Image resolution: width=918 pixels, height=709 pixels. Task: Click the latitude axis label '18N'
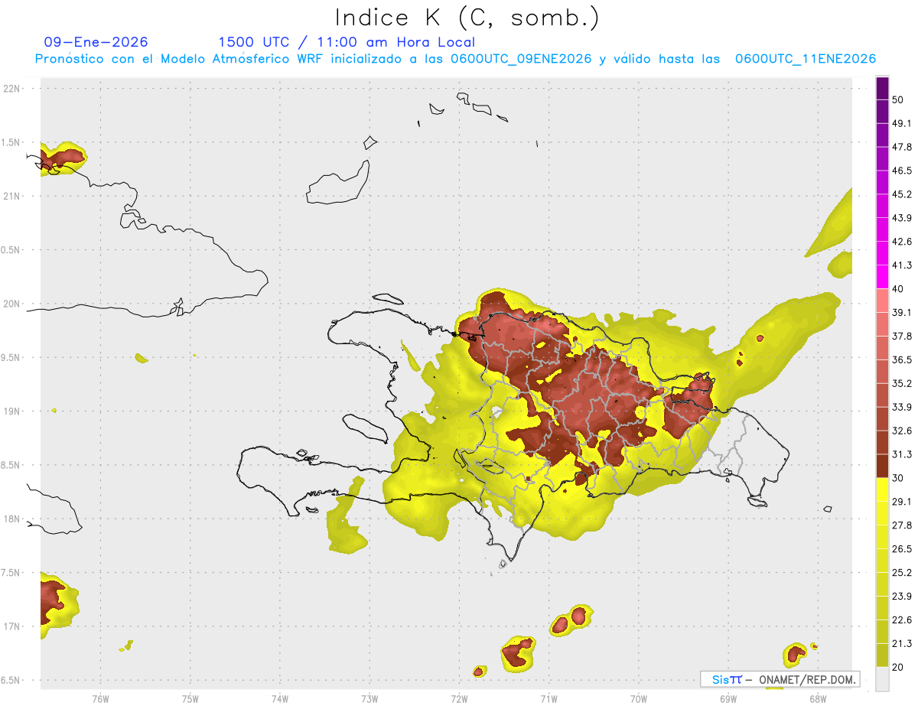[11, 519]
